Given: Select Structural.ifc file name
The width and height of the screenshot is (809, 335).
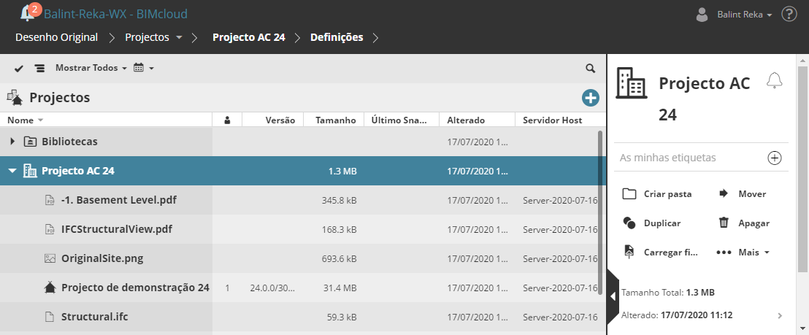Looking at the screenshot, I should [x=94, y=317].
